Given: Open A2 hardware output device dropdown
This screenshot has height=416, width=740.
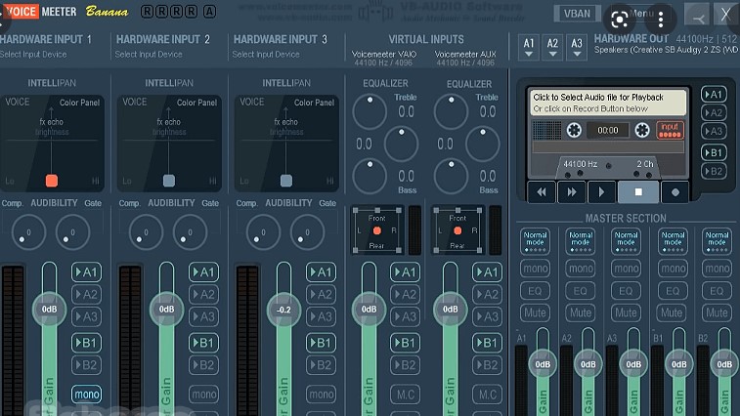Looking at the screenshot, I should coord(552,47).
